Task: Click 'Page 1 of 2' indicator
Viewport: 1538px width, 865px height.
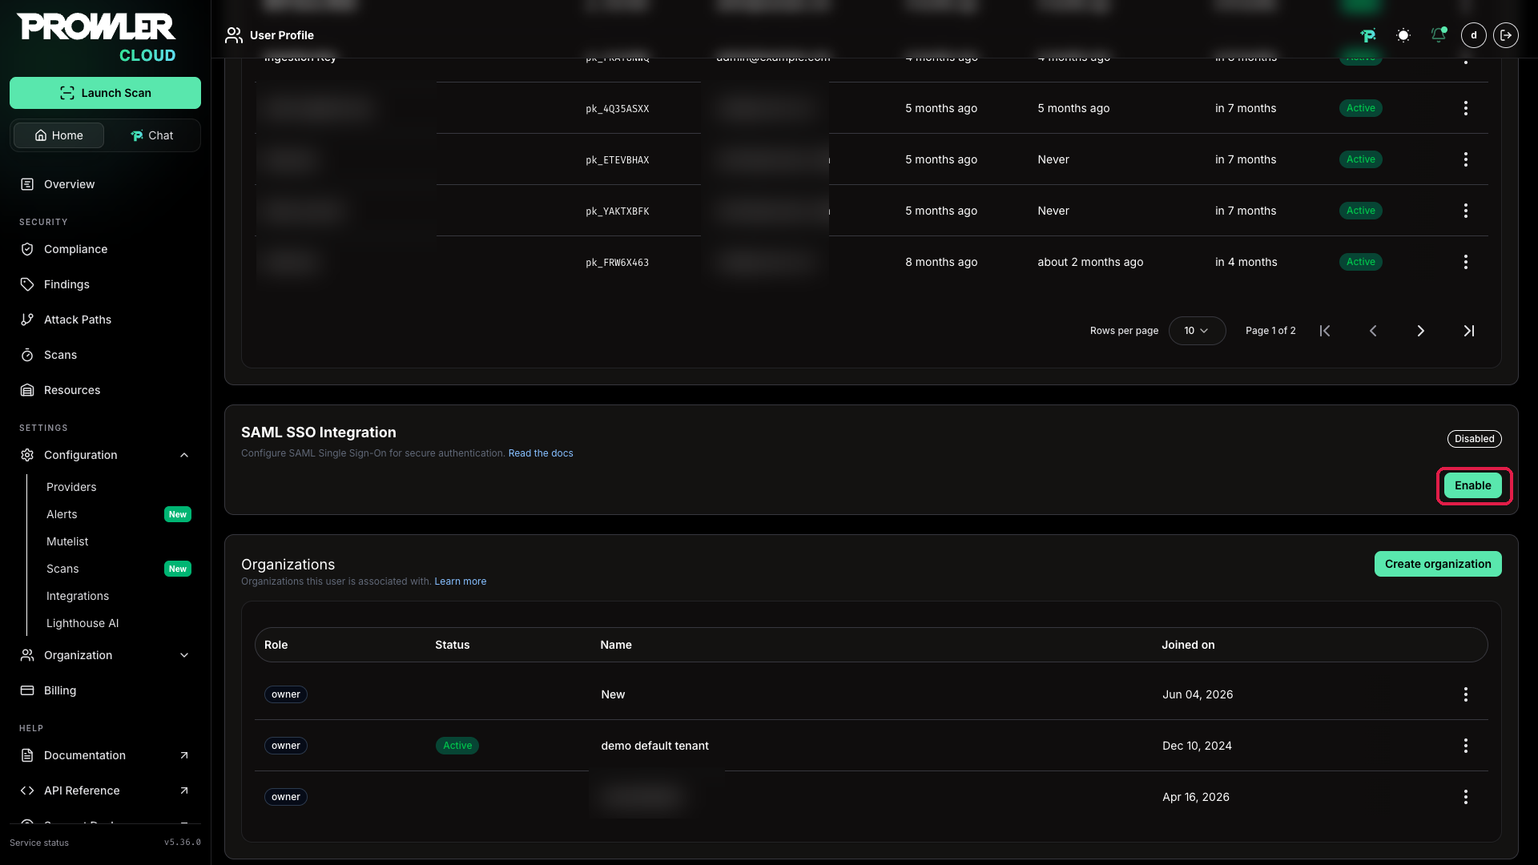Action: tap(1270, 331)
